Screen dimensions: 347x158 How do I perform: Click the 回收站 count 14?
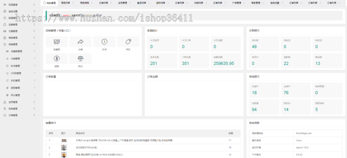coord(286,109)
